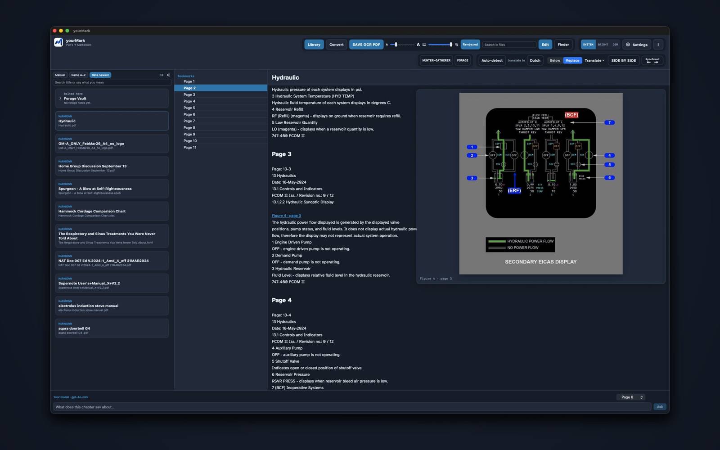Click the yourMark app logo icon
The height and width of the screenshot is (450, 720).
click(58, 42)
